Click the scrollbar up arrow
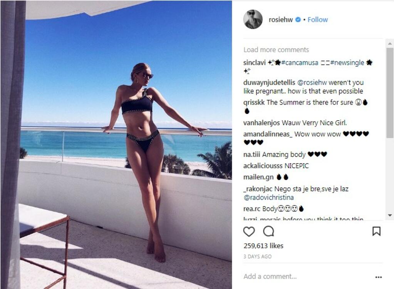Viewport: 394px width, 289px height. 390,43
